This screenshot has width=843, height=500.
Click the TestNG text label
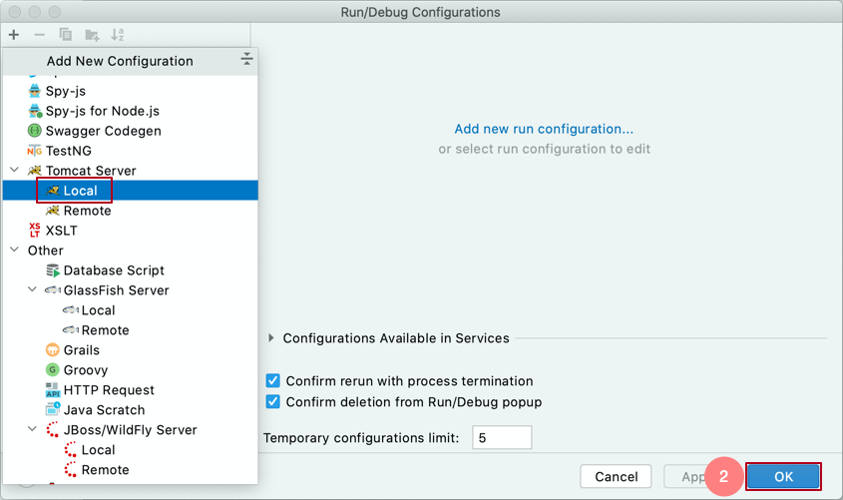point(68,151)
